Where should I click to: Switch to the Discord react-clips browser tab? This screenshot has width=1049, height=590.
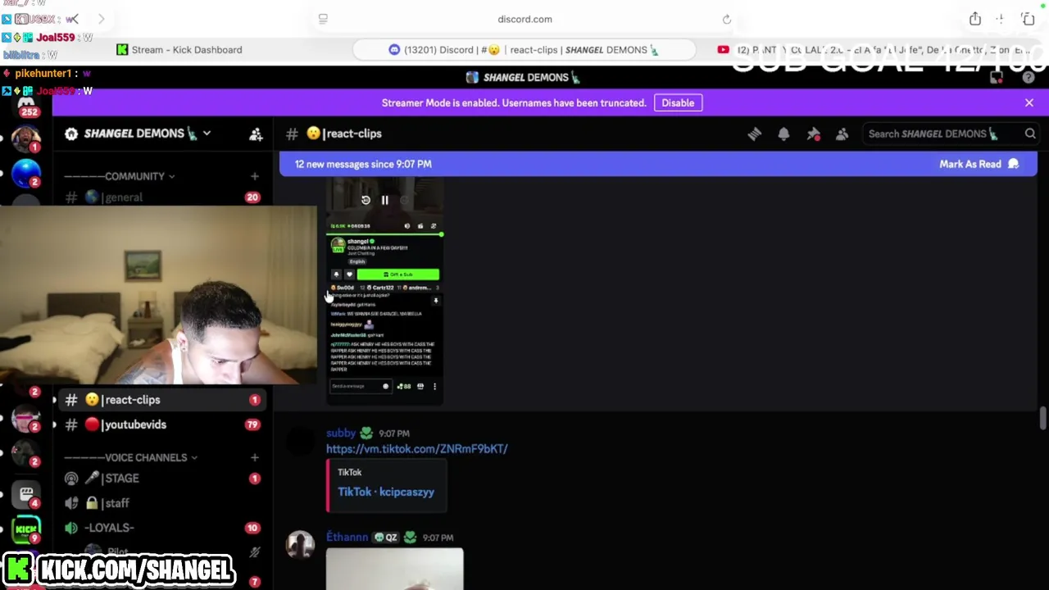524,50
